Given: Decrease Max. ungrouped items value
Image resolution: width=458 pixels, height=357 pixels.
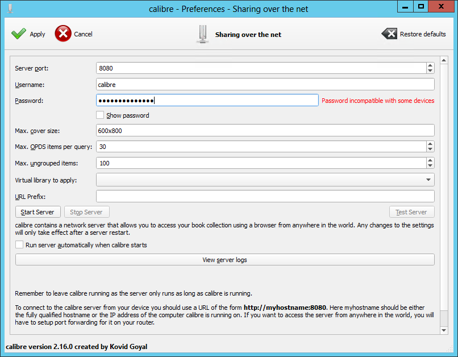Looking at the screenshot, I should (x=430, y=165).
